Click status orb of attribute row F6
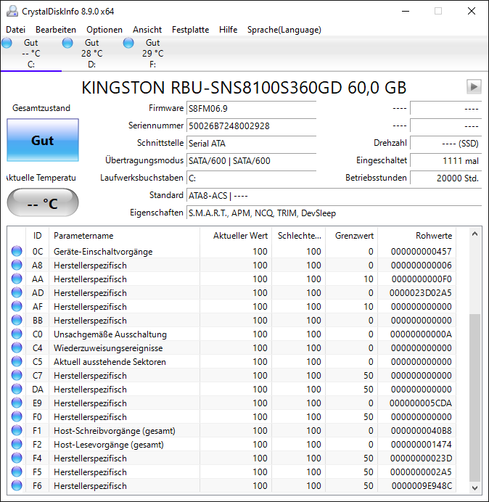The height and width of the screenshot is (502, 489). pyautogui.click(x=17, y=485)
